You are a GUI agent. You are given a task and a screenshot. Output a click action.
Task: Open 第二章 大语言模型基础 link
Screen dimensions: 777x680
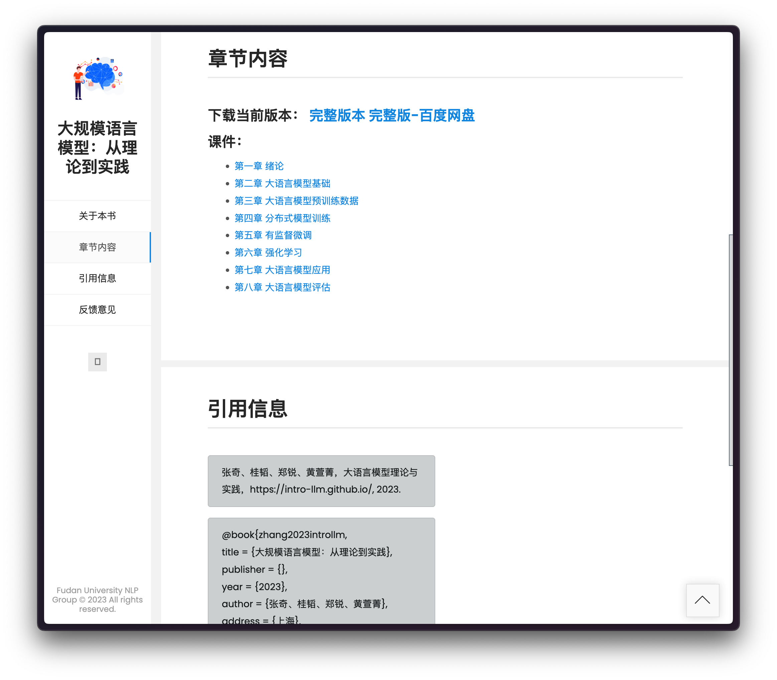282,184
